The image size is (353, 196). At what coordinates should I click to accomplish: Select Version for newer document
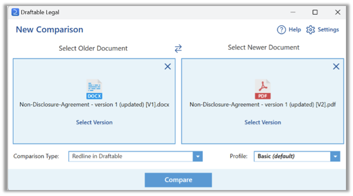click(263, 122)
